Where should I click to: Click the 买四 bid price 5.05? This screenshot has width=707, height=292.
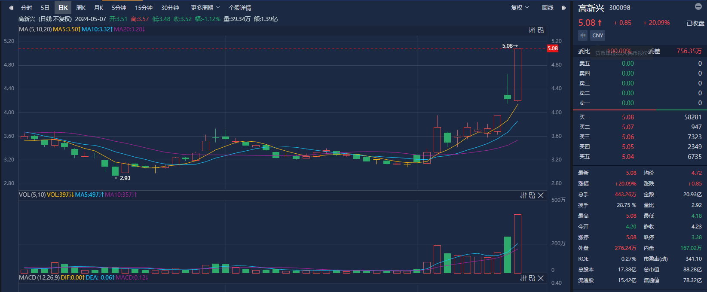click(x=628, y=147)
